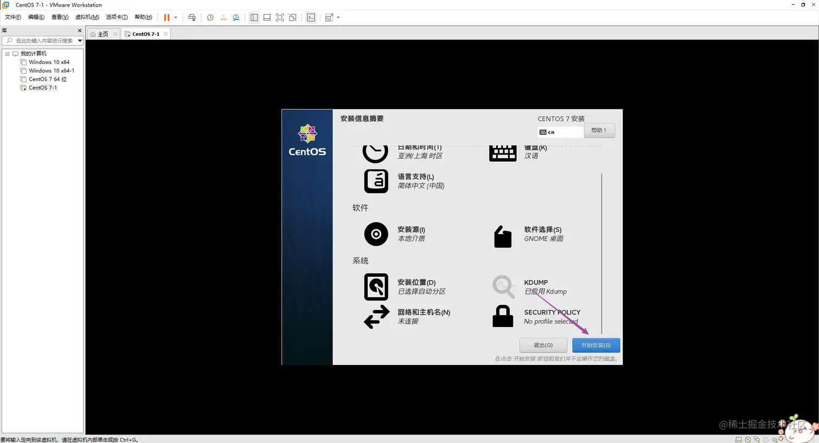Open 键盘(K) keyboard settings icon

503,153
